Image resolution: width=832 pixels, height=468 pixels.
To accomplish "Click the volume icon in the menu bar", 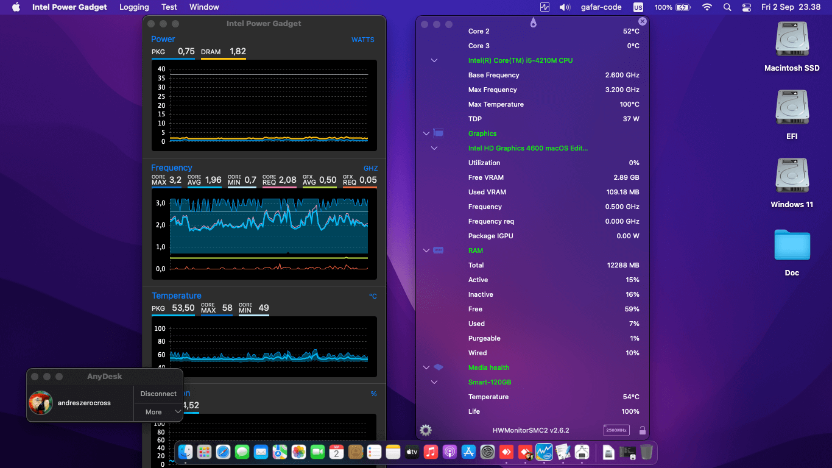I will point(564,7).
